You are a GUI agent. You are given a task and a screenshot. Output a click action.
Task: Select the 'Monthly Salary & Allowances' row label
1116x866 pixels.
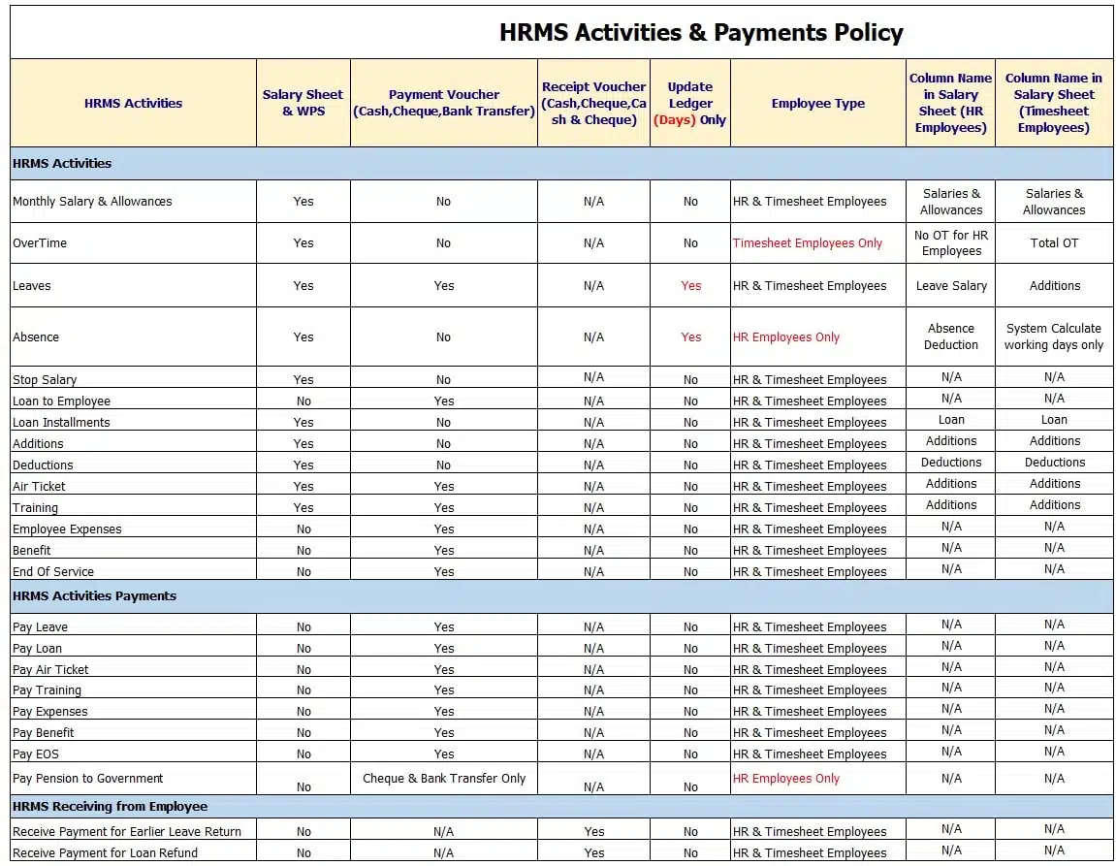tap(92, 202)
